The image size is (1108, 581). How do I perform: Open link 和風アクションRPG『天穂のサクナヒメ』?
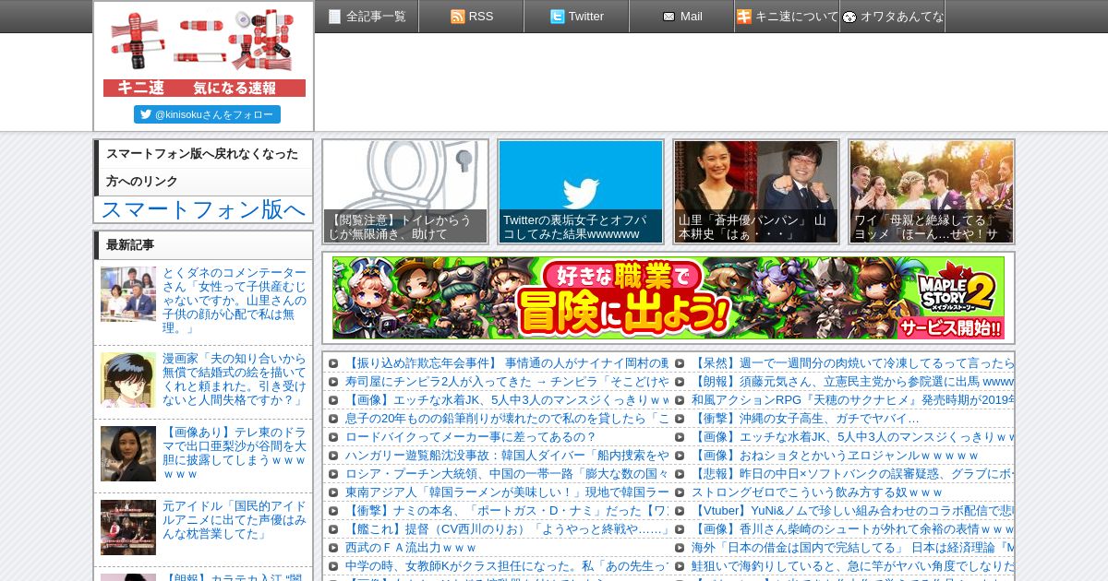853,400
